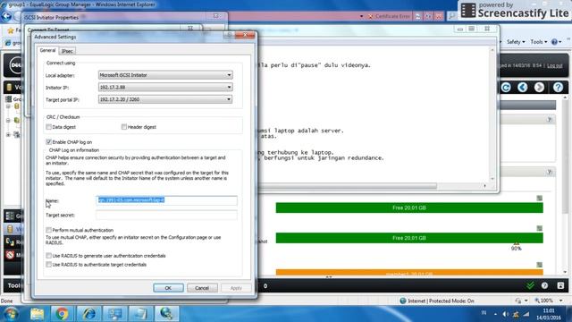The image size is (572, 322).
Task: Toggle Enable CHAP log on checkbox
Action: (x=48, y=142)
